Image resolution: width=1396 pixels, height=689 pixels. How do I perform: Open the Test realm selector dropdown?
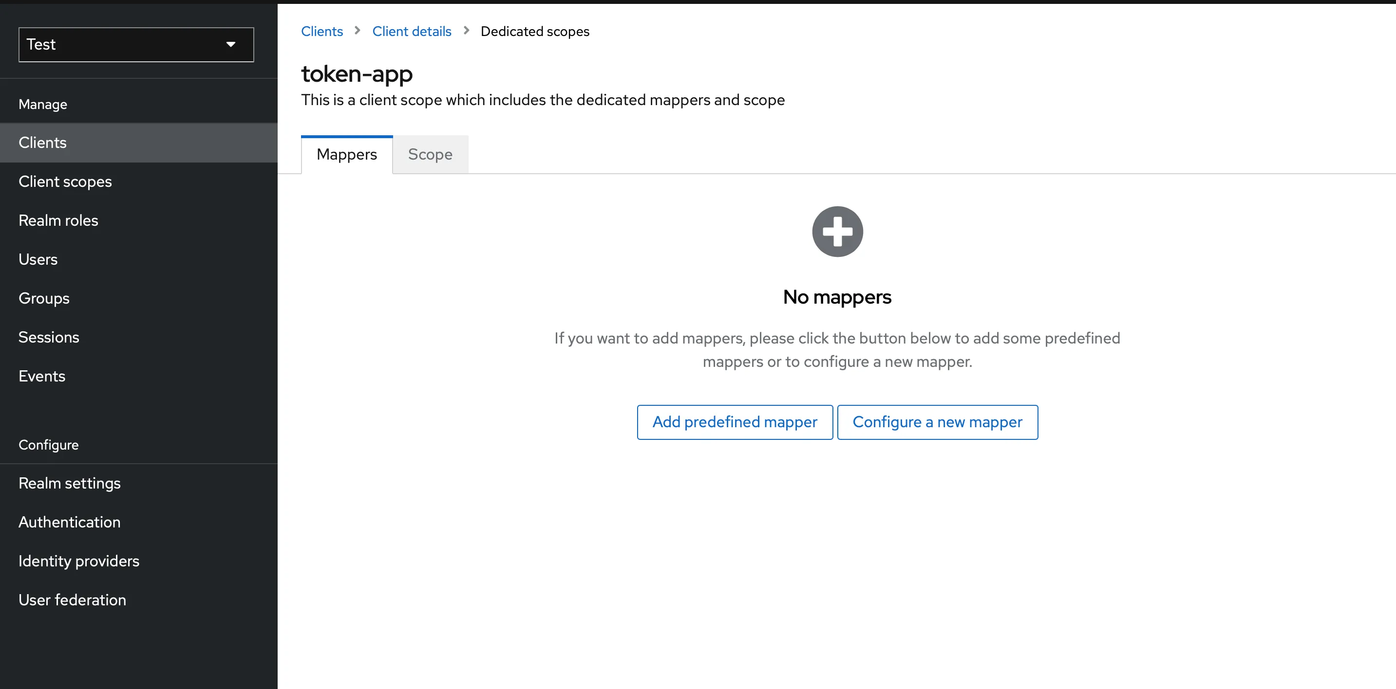pos(135,44)
